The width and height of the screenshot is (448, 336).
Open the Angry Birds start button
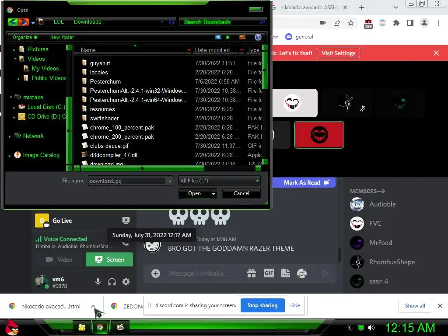(12, 327)
